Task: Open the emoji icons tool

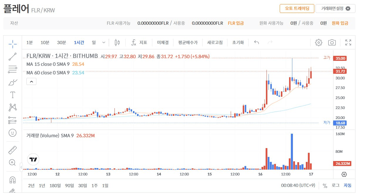Action: (13, 133)
